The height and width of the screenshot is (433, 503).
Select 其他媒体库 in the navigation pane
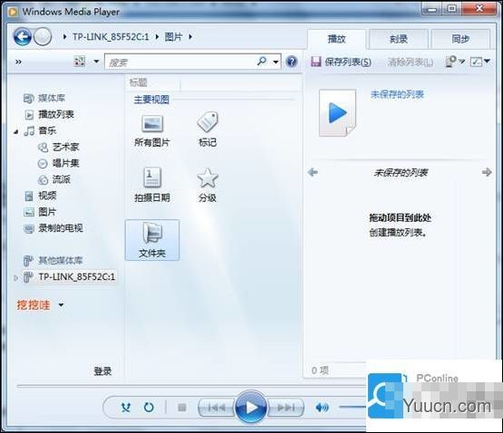53,261
